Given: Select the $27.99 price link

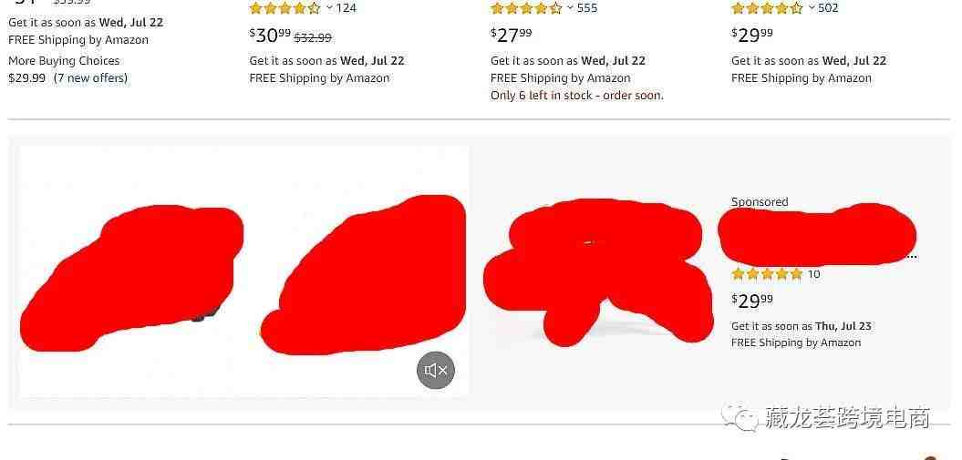Looking at the screenshot, I should click(x=511, y=36).
